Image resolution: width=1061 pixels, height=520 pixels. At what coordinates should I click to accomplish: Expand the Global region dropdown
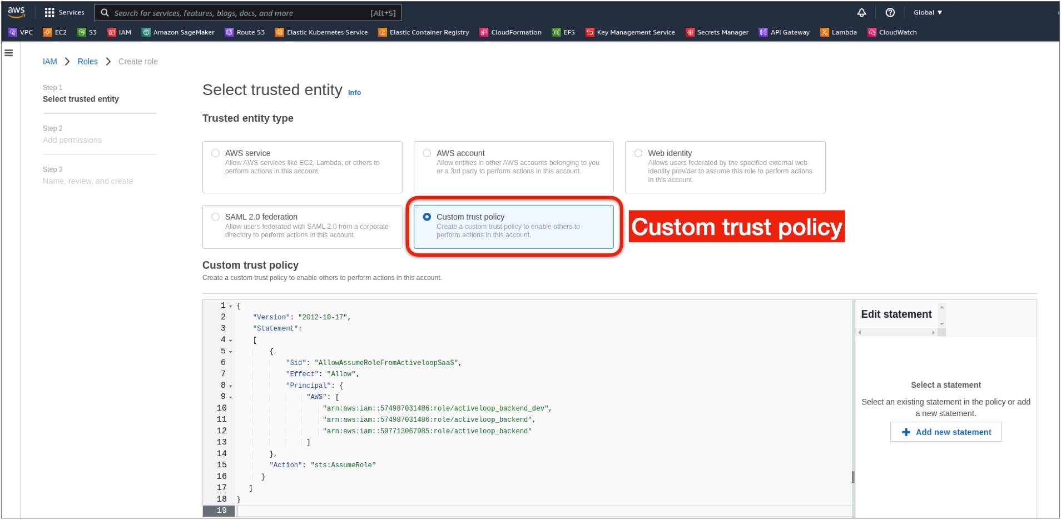click(x=928, y=12)
